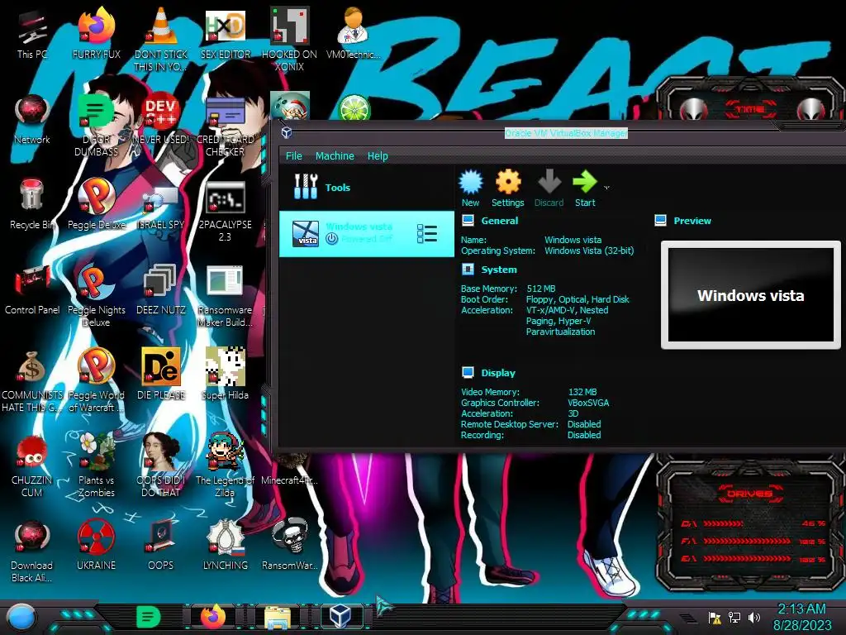Open the File menu in VirtualBox

tap(293, 156)
